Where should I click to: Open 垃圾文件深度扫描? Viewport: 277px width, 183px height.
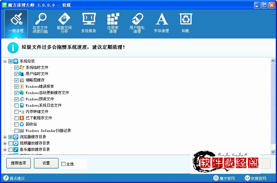point(40,22)
